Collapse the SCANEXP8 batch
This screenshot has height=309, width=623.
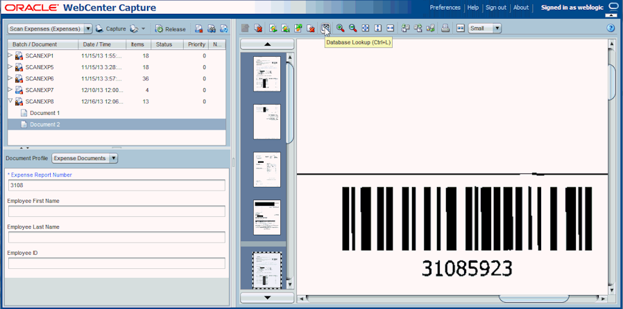10,102
